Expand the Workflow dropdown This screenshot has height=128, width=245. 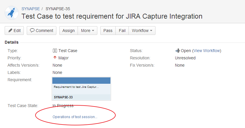coord(142,31)
